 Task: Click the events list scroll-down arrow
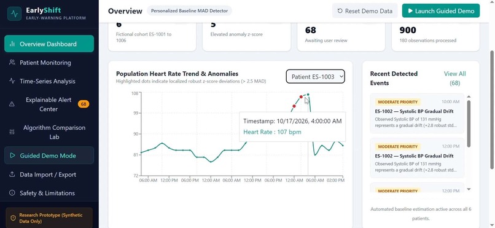point(469,189)
